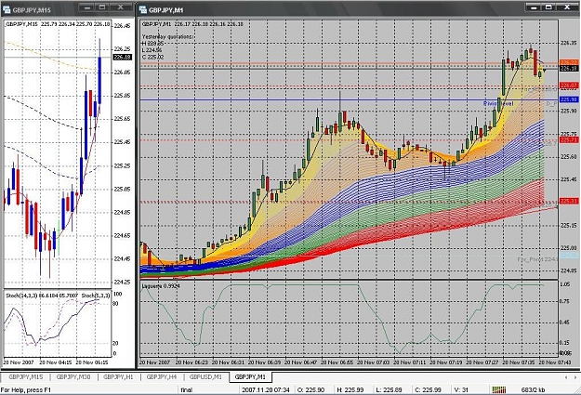Image resolution: width=581 pixels, height=395 pixels.
Task: Click the 'Stoch(14,3,3)' indicator label
Action: point(21,296)
